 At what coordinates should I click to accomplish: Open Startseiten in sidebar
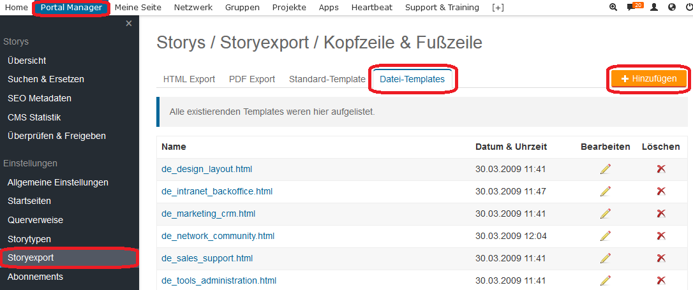[x=29, y=201]
